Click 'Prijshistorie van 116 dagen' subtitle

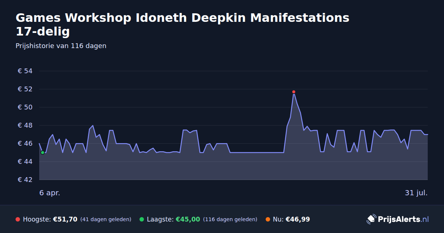[x=61, y=46]
